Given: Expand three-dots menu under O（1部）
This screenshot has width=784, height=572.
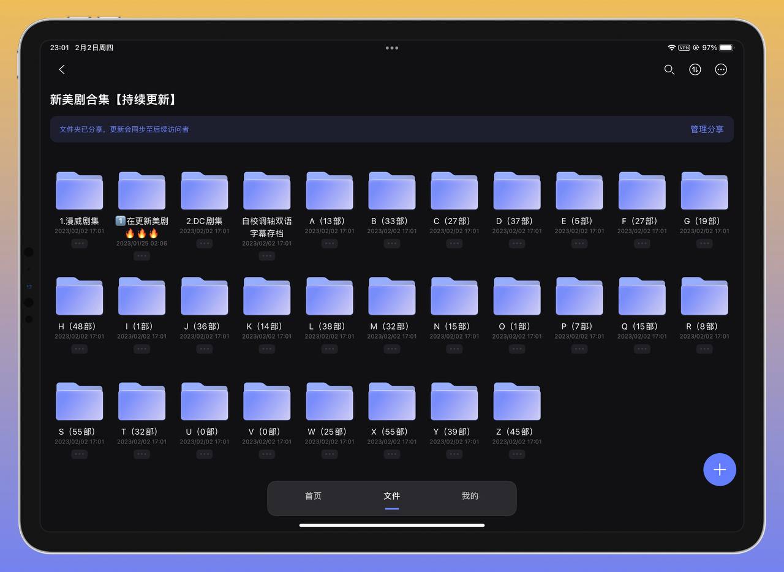Looking at the screenshot, I should pos(517,349).
